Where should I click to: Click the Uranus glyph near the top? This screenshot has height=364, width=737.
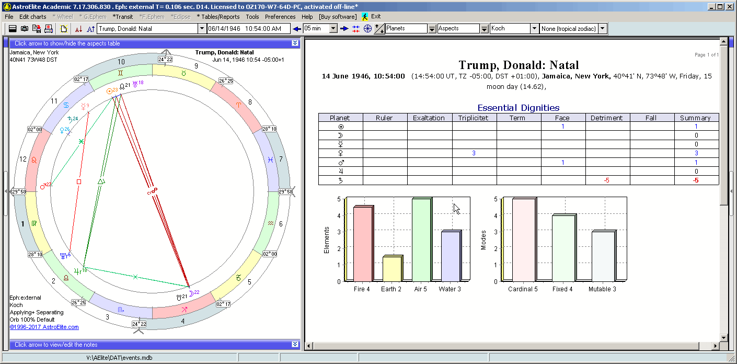[135, 84]
